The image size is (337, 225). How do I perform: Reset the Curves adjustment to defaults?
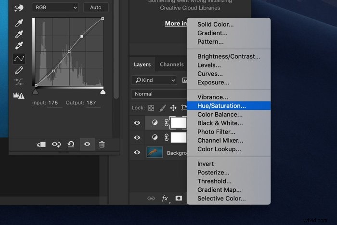click(x=71, y=144)
